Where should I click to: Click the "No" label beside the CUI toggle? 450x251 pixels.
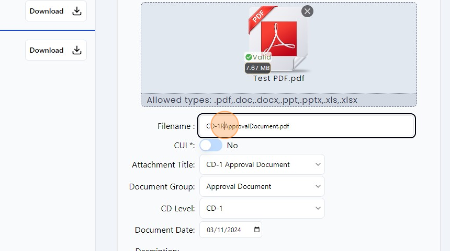coord(232,146)
